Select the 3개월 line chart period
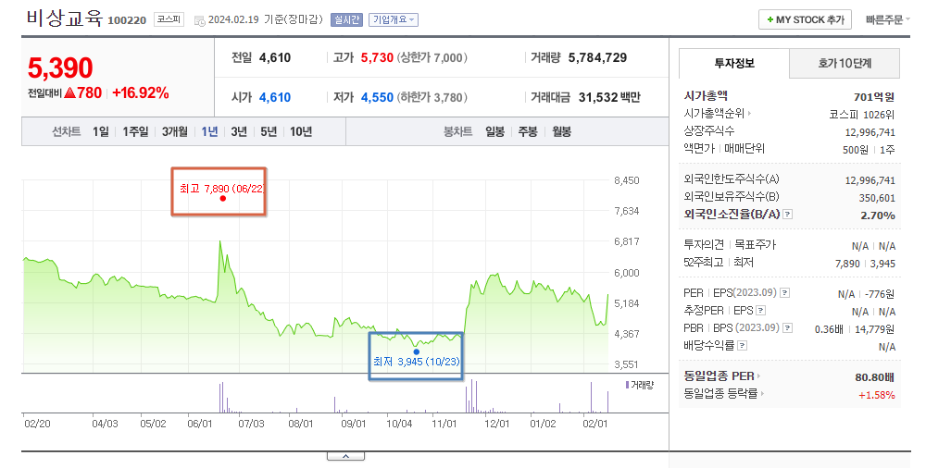The height and width of the screenshot is (468, 926). (x=175, y=131)
